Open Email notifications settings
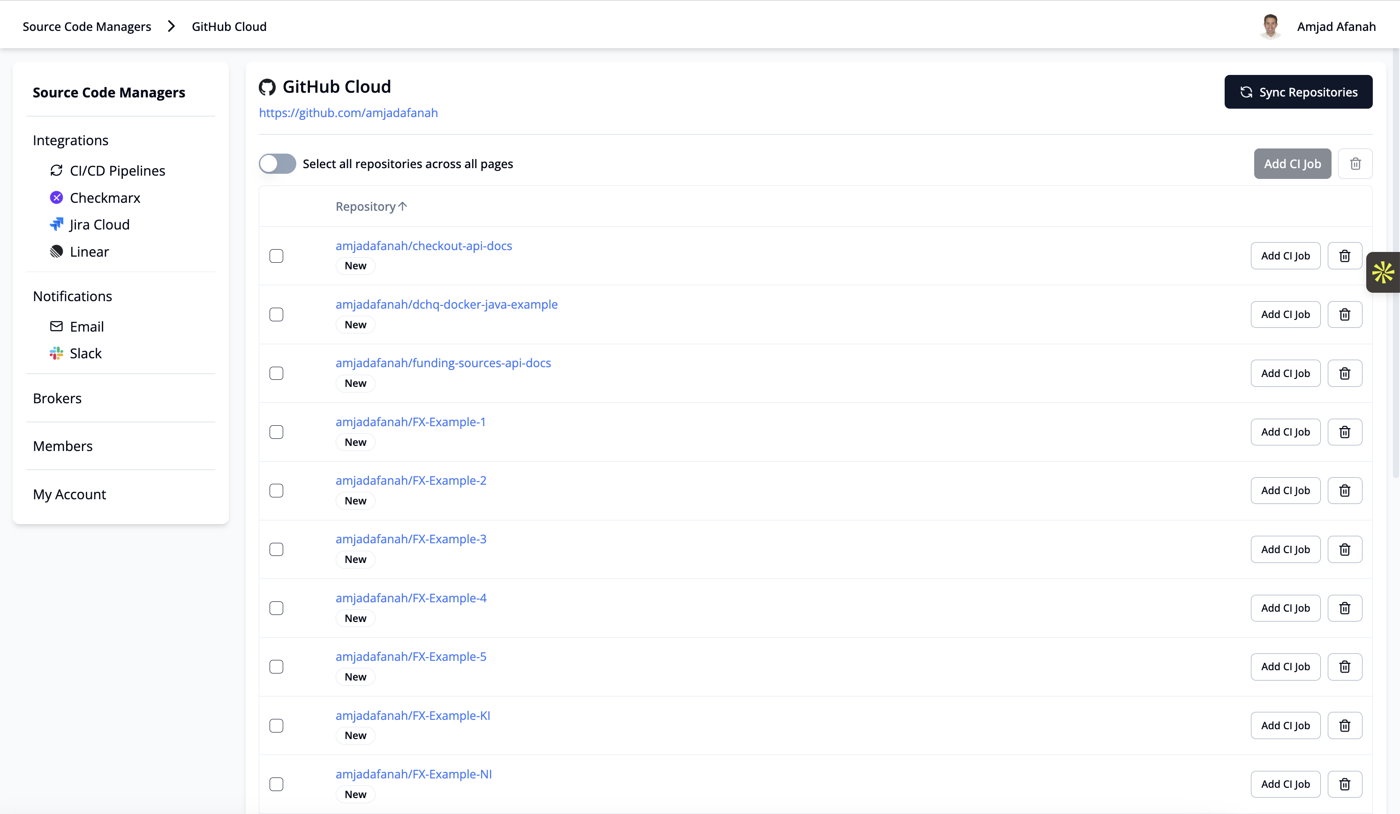This screenshot has height=814, width=1400. 86,326
